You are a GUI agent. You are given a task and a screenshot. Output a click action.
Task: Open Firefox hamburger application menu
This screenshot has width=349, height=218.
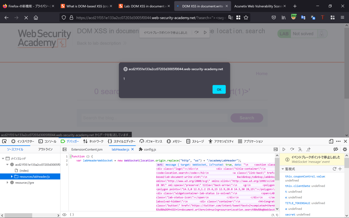[342, 17]
